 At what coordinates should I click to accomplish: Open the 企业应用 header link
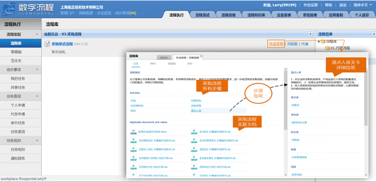[104, 13]
